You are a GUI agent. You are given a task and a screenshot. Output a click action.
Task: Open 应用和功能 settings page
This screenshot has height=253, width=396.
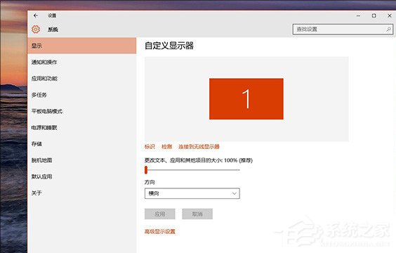click(x=82, y=79)
